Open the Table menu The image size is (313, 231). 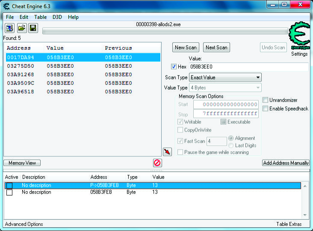coord(40,17)
